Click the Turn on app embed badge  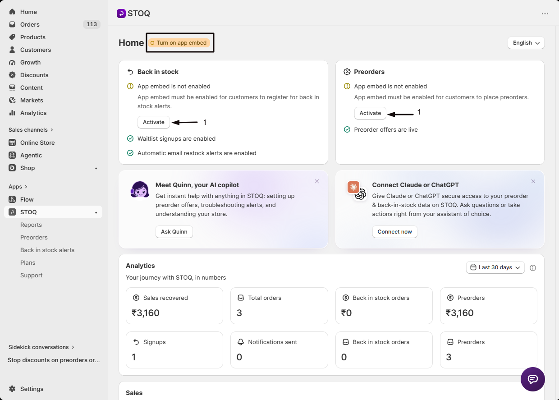(179, 43)
